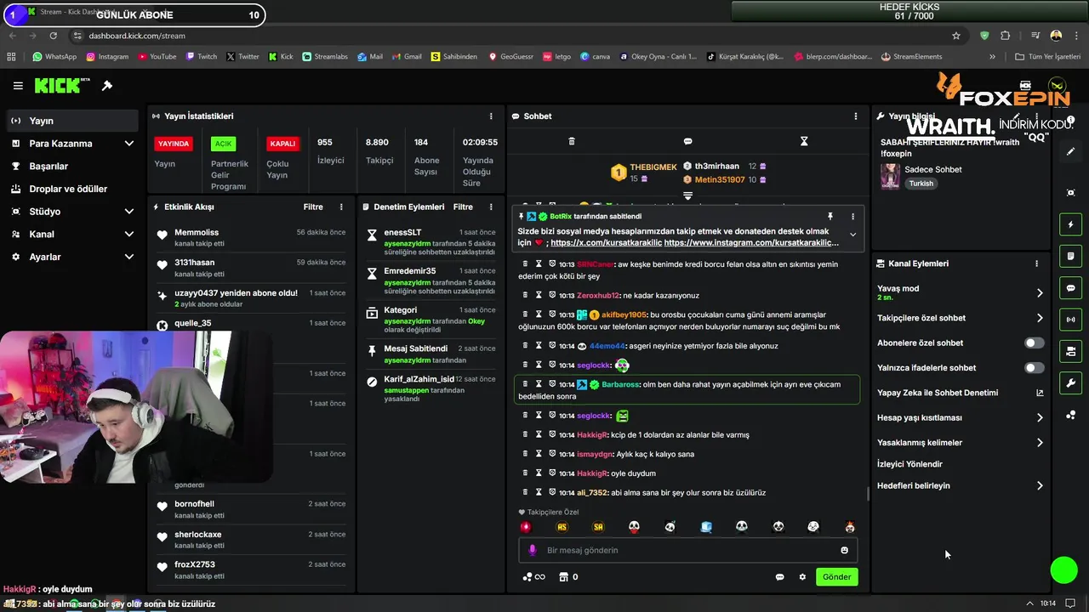This screenshot has height=612, width=1089.
Task: Open Hesap yaşı kısıtlaması settings
Action: pos(960,417)
